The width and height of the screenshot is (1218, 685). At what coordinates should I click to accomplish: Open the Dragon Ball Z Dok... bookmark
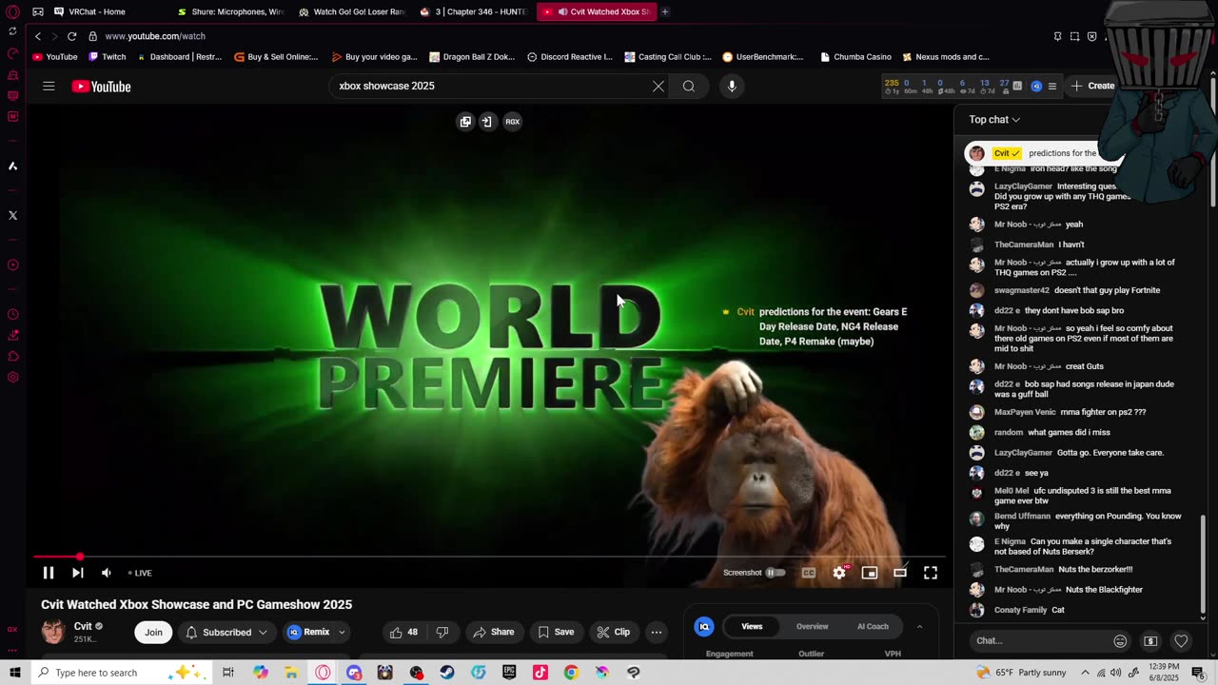pos(471,57)
